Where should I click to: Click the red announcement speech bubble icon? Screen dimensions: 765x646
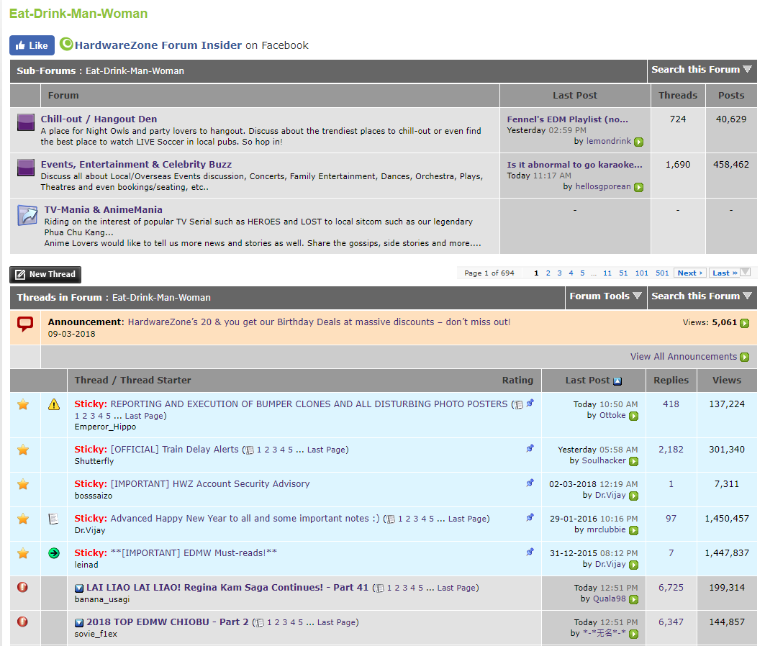(25, 324)
